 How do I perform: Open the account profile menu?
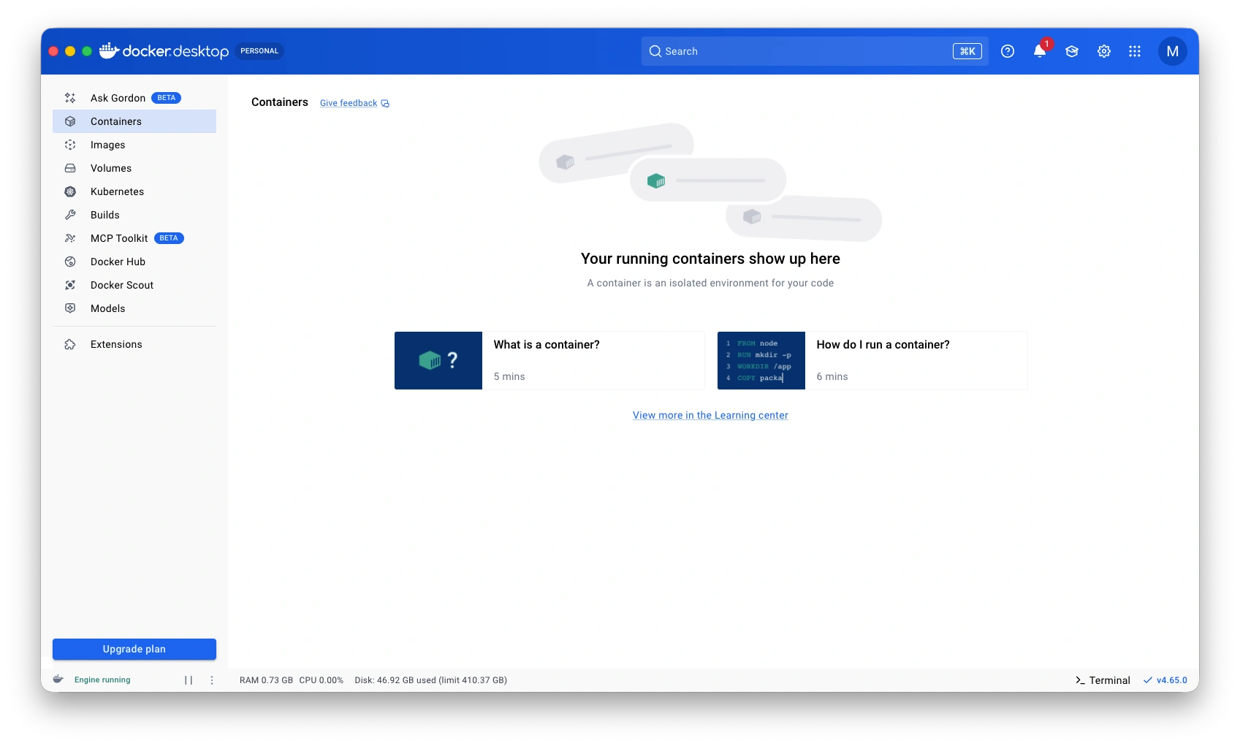(x=1172, y=51)
